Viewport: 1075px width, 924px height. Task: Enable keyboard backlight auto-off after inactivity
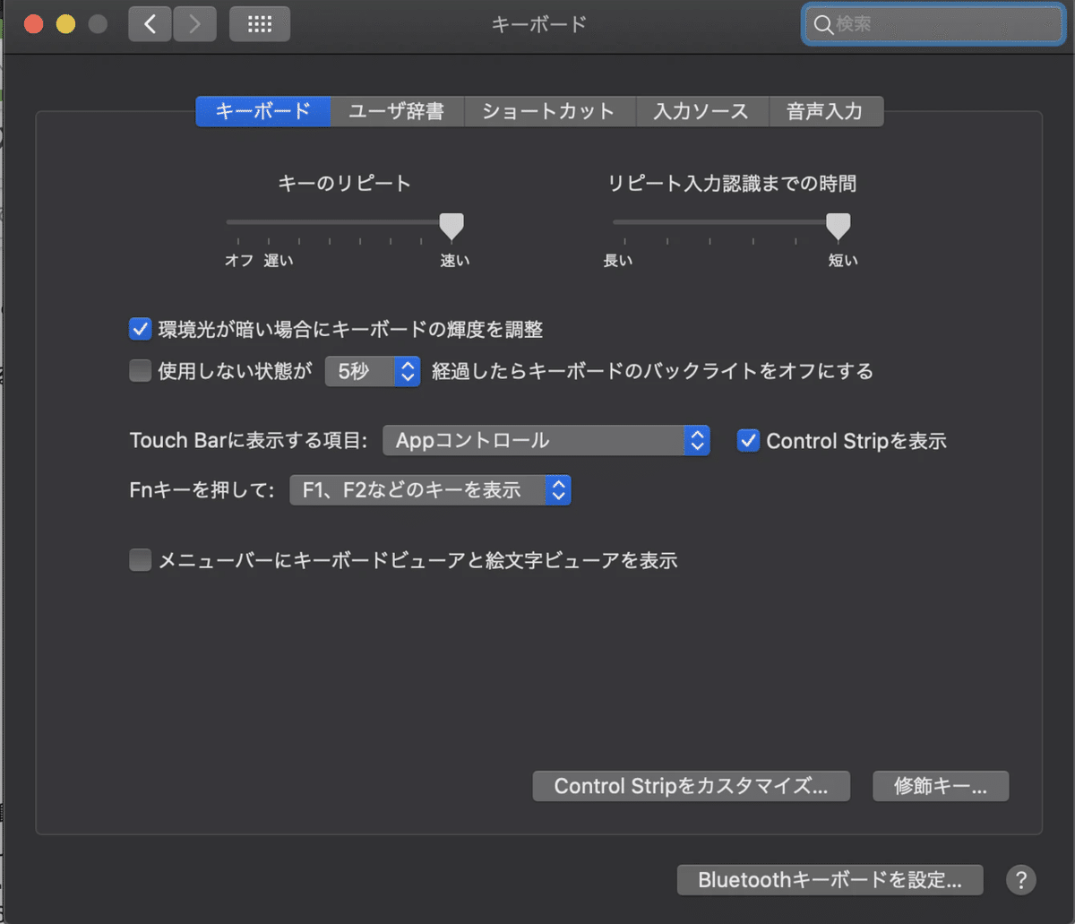click(140, 370)
